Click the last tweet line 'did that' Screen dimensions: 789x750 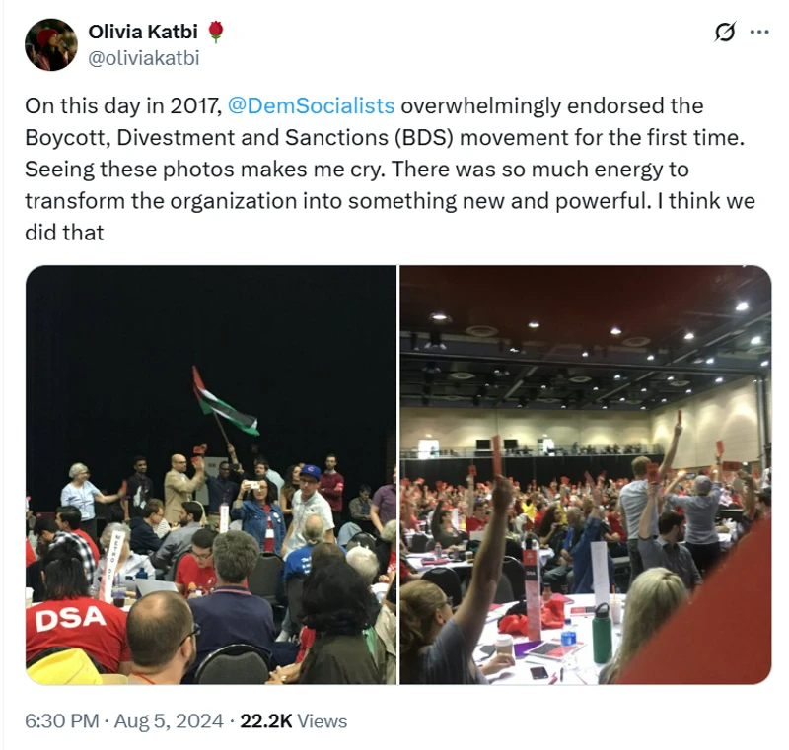pyautogui.click(x=64, y=233)
